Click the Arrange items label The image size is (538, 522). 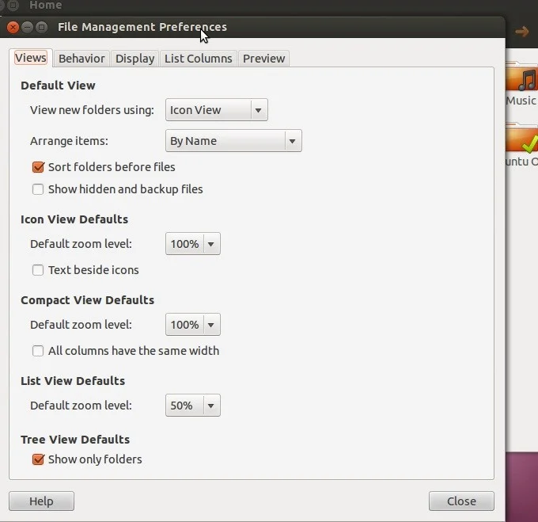coord(69,141)
